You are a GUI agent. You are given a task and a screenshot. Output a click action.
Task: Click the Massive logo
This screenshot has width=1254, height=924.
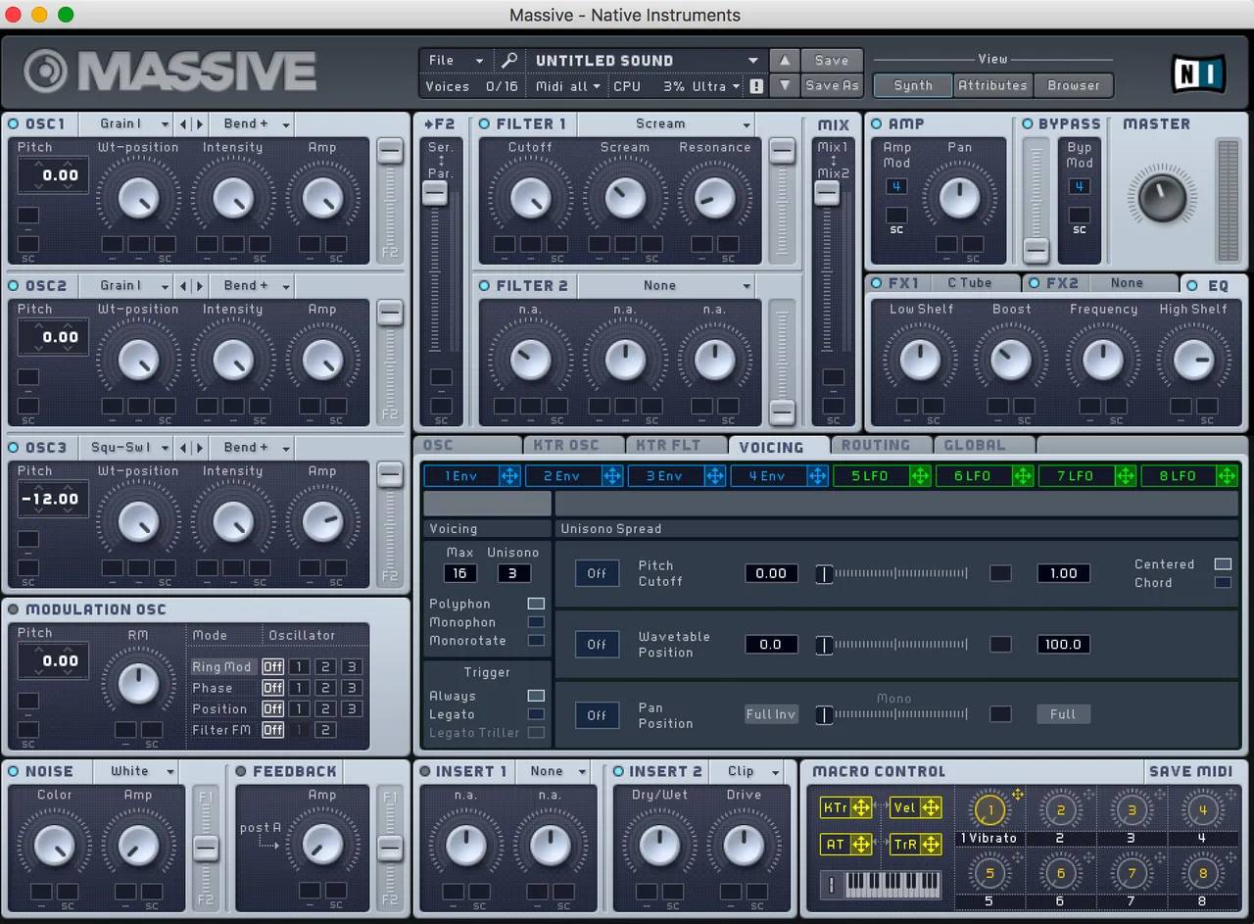[169, 72]
